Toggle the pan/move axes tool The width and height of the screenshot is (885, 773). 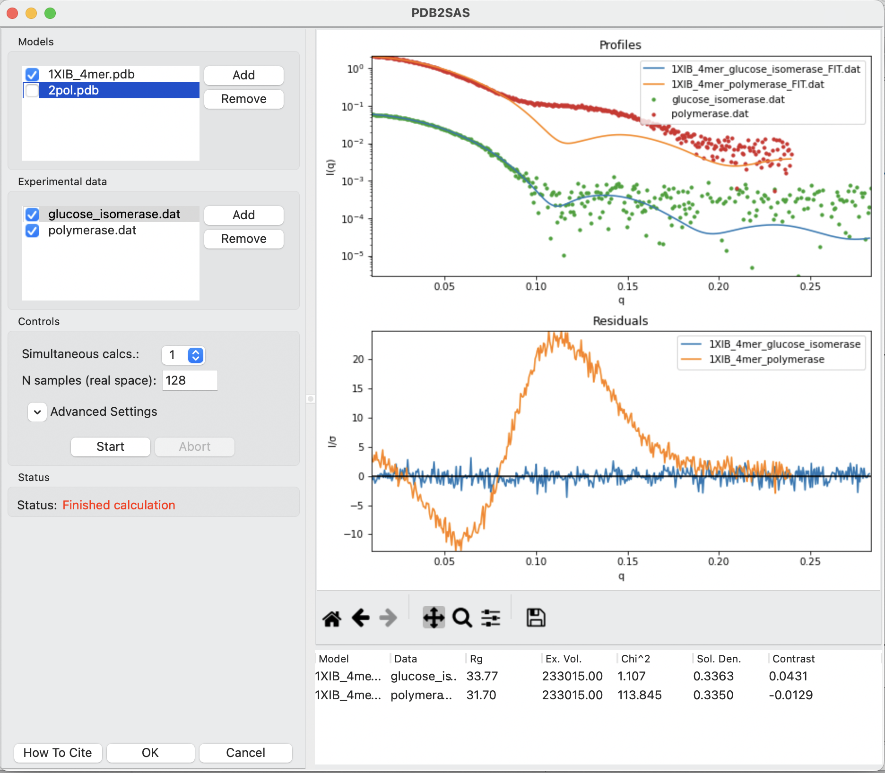click(x=434, y=618)
